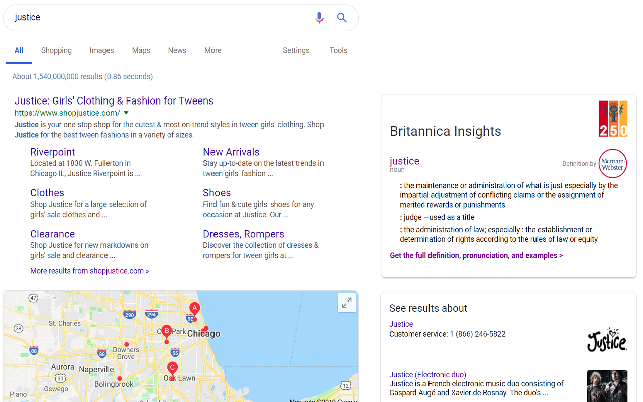Click the Naperville label on the map
643x402 pixels.
97,369
